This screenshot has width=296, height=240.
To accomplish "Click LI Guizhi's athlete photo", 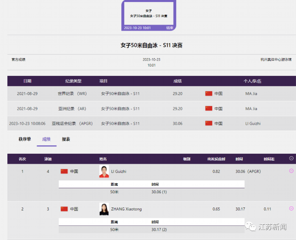I will click(104, 171).
